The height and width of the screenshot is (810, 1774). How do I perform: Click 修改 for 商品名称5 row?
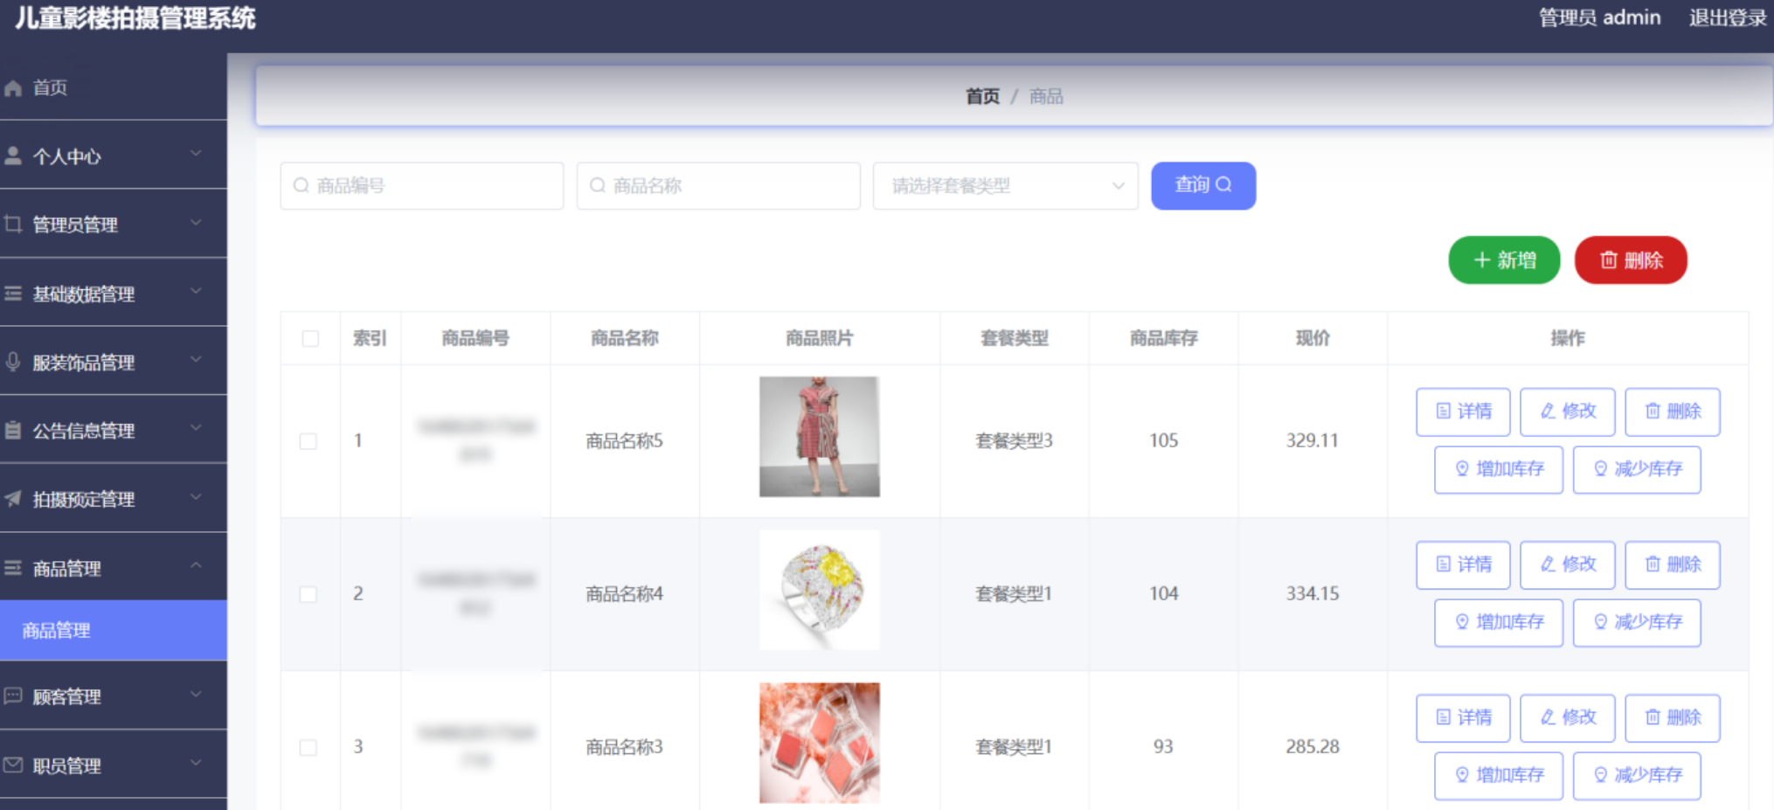(x=1568, y=412)
